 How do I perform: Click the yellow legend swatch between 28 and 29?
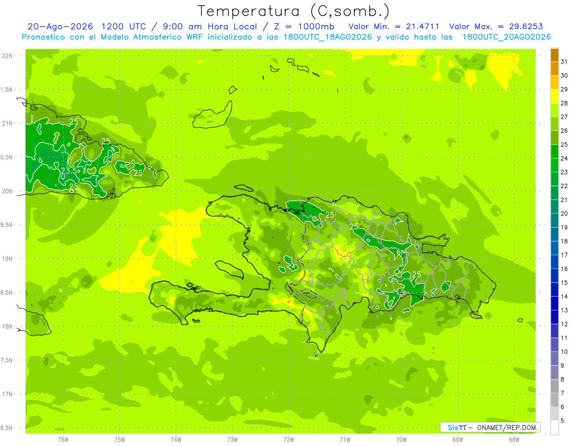[554, 96]
